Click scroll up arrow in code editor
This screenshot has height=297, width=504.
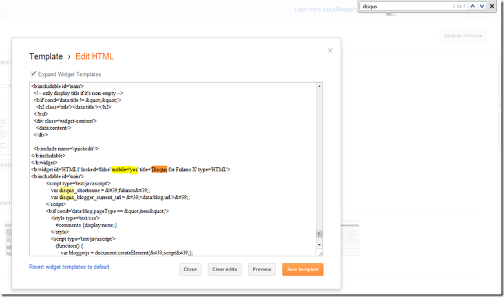tap(319, 87)
